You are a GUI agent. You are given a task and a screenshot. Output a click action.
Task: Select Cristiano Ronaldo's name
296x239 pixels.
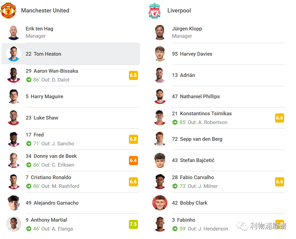tap(51, 177)
